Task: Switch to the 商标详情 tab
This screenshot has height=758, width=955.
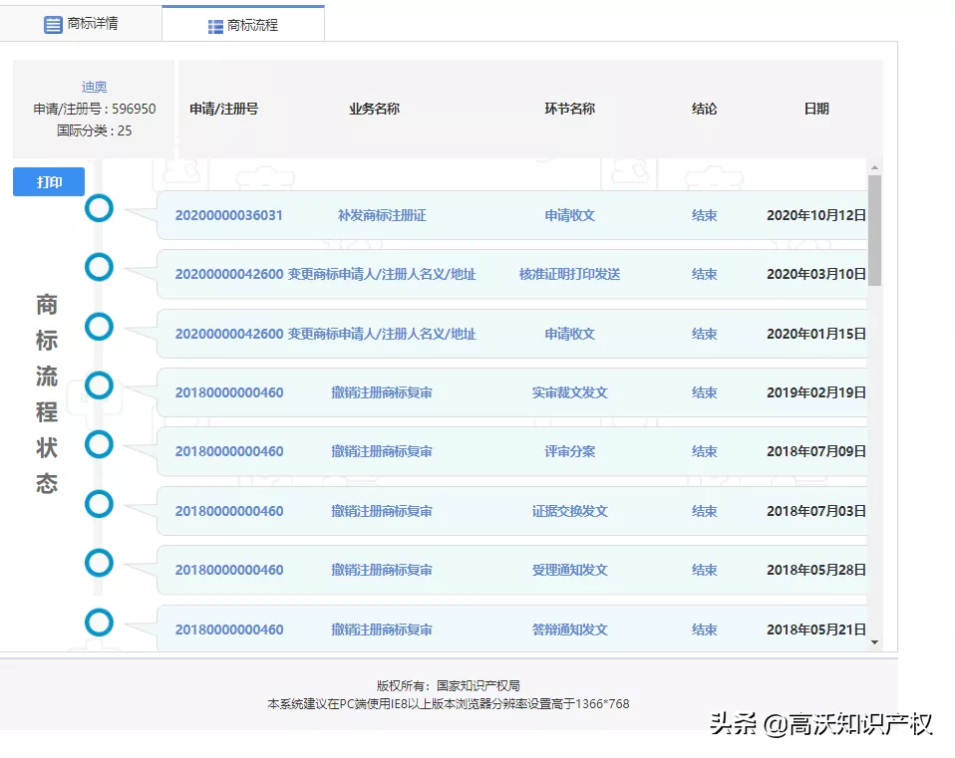Action: click(x=85, y=23)
